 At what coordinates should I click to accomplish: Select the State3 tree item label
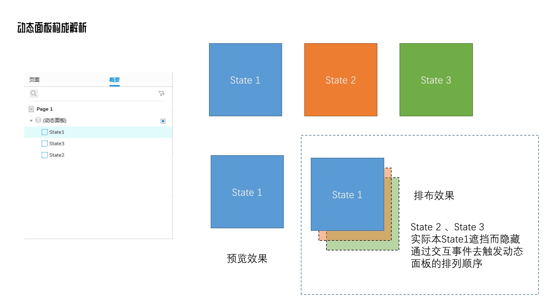click(57, 144)
